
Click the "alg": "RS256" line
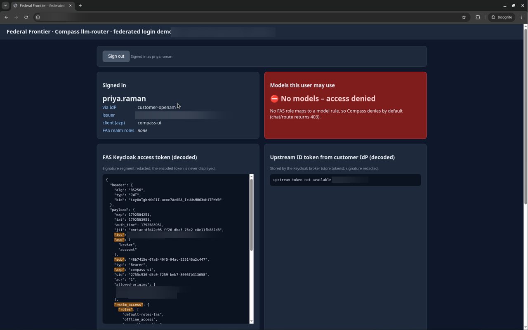tap(130, 190)
